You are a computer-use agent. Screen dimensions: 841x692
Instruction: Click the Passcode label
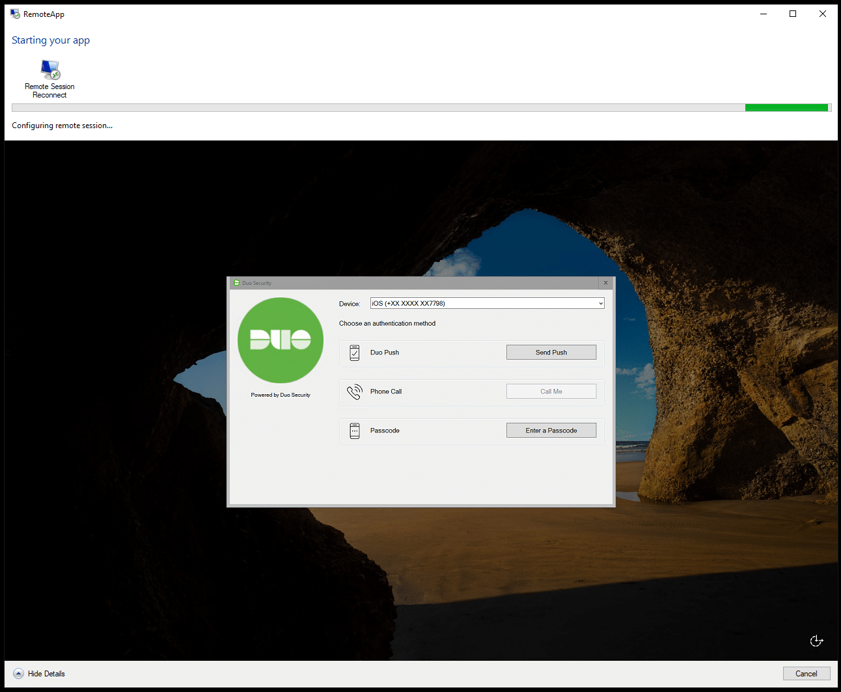[385, 431]
